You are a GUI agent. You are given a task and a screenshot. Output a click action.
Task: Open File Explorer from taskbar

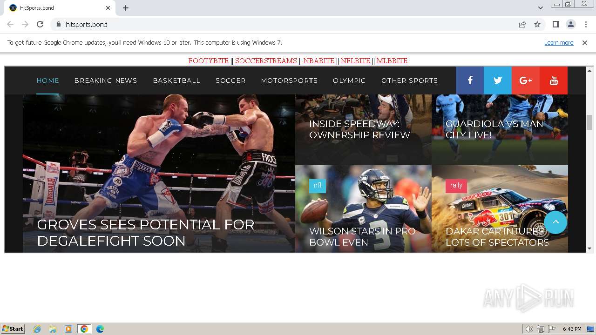pyautogui.click(x=53, y=329)
